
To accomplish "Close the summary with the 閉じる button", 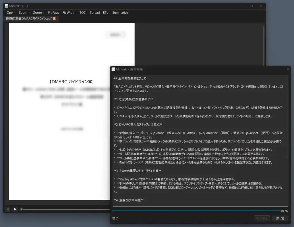I will pyautogui.click(x=280, y=218).
